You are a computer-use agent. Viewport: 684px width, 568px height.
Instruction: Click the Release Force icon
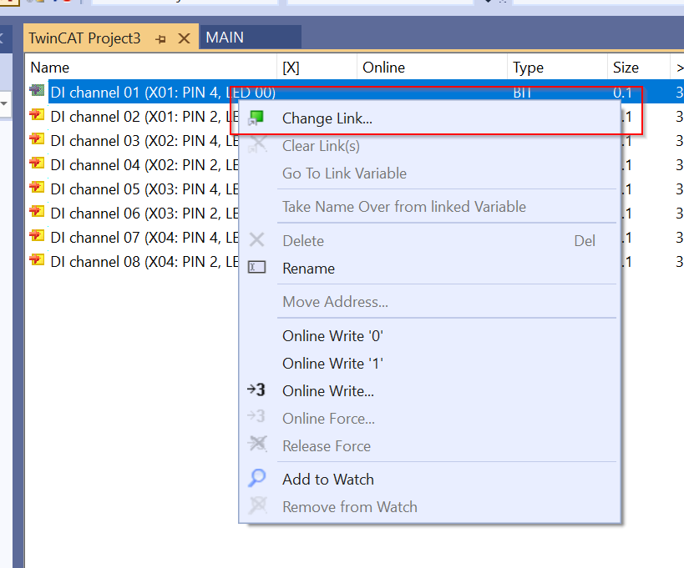(257, 444)
